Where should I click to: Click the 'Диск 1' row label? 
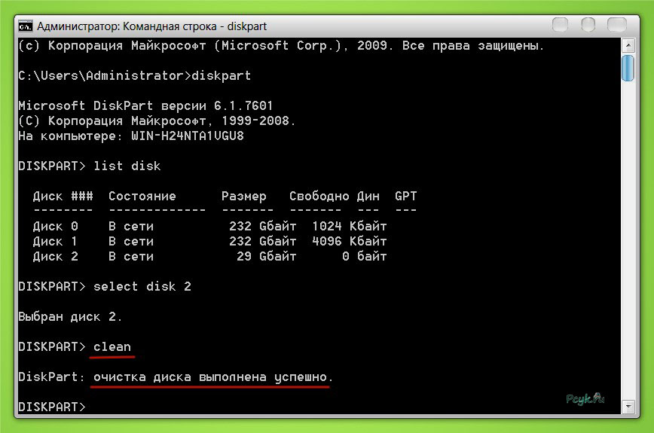[x=56, y=241]
